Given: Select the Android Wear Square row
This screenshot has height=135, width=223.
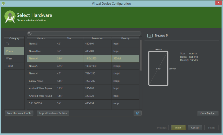Looking at the screenshot, I should tap(83, 88).
